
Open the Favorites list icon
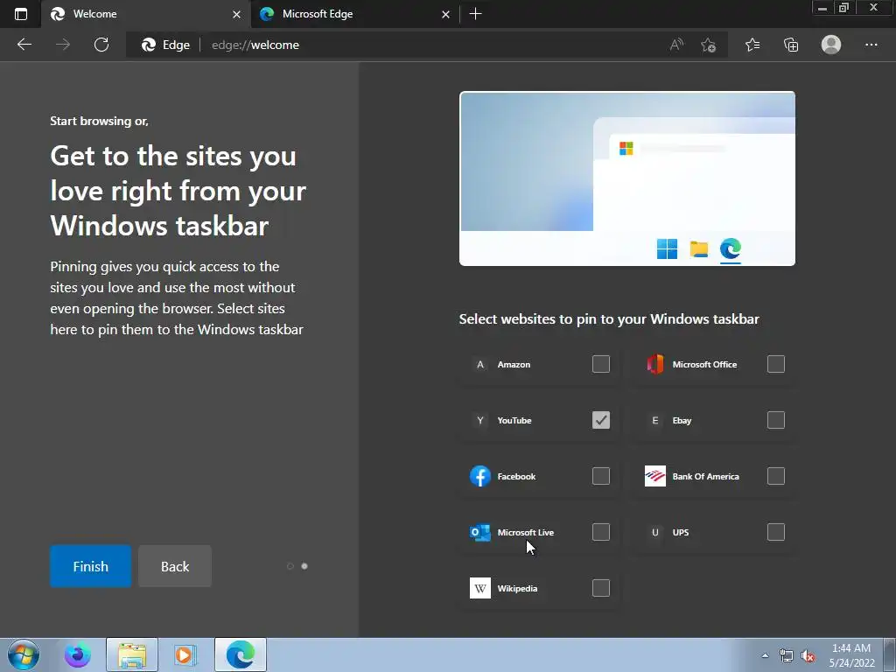(x=752, y=45)
